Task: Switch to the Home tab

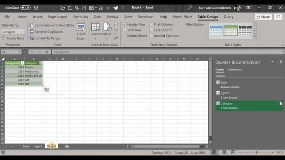Action: click(x=22, y=17)
